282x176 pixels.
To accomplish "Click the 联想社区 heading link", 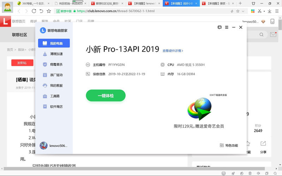I will pyautogui.click(x=20, y=35).
